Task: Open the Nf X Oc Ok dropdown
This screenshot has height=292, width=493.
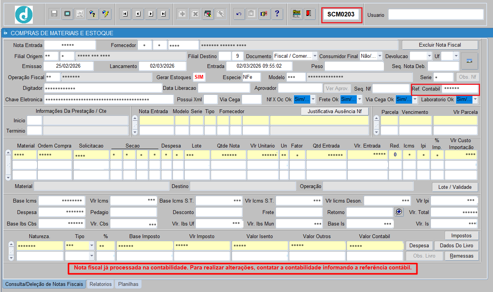Action: 313,99
